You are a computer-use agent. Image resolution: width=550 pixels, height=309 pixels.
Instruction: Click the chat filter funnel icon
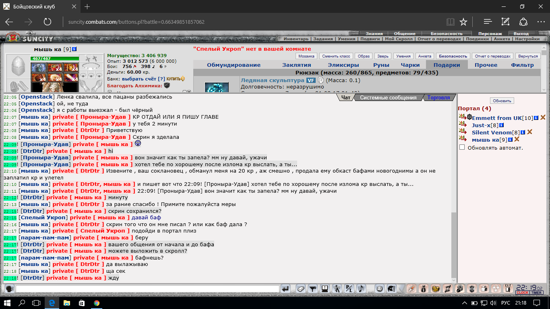(313, 288)
